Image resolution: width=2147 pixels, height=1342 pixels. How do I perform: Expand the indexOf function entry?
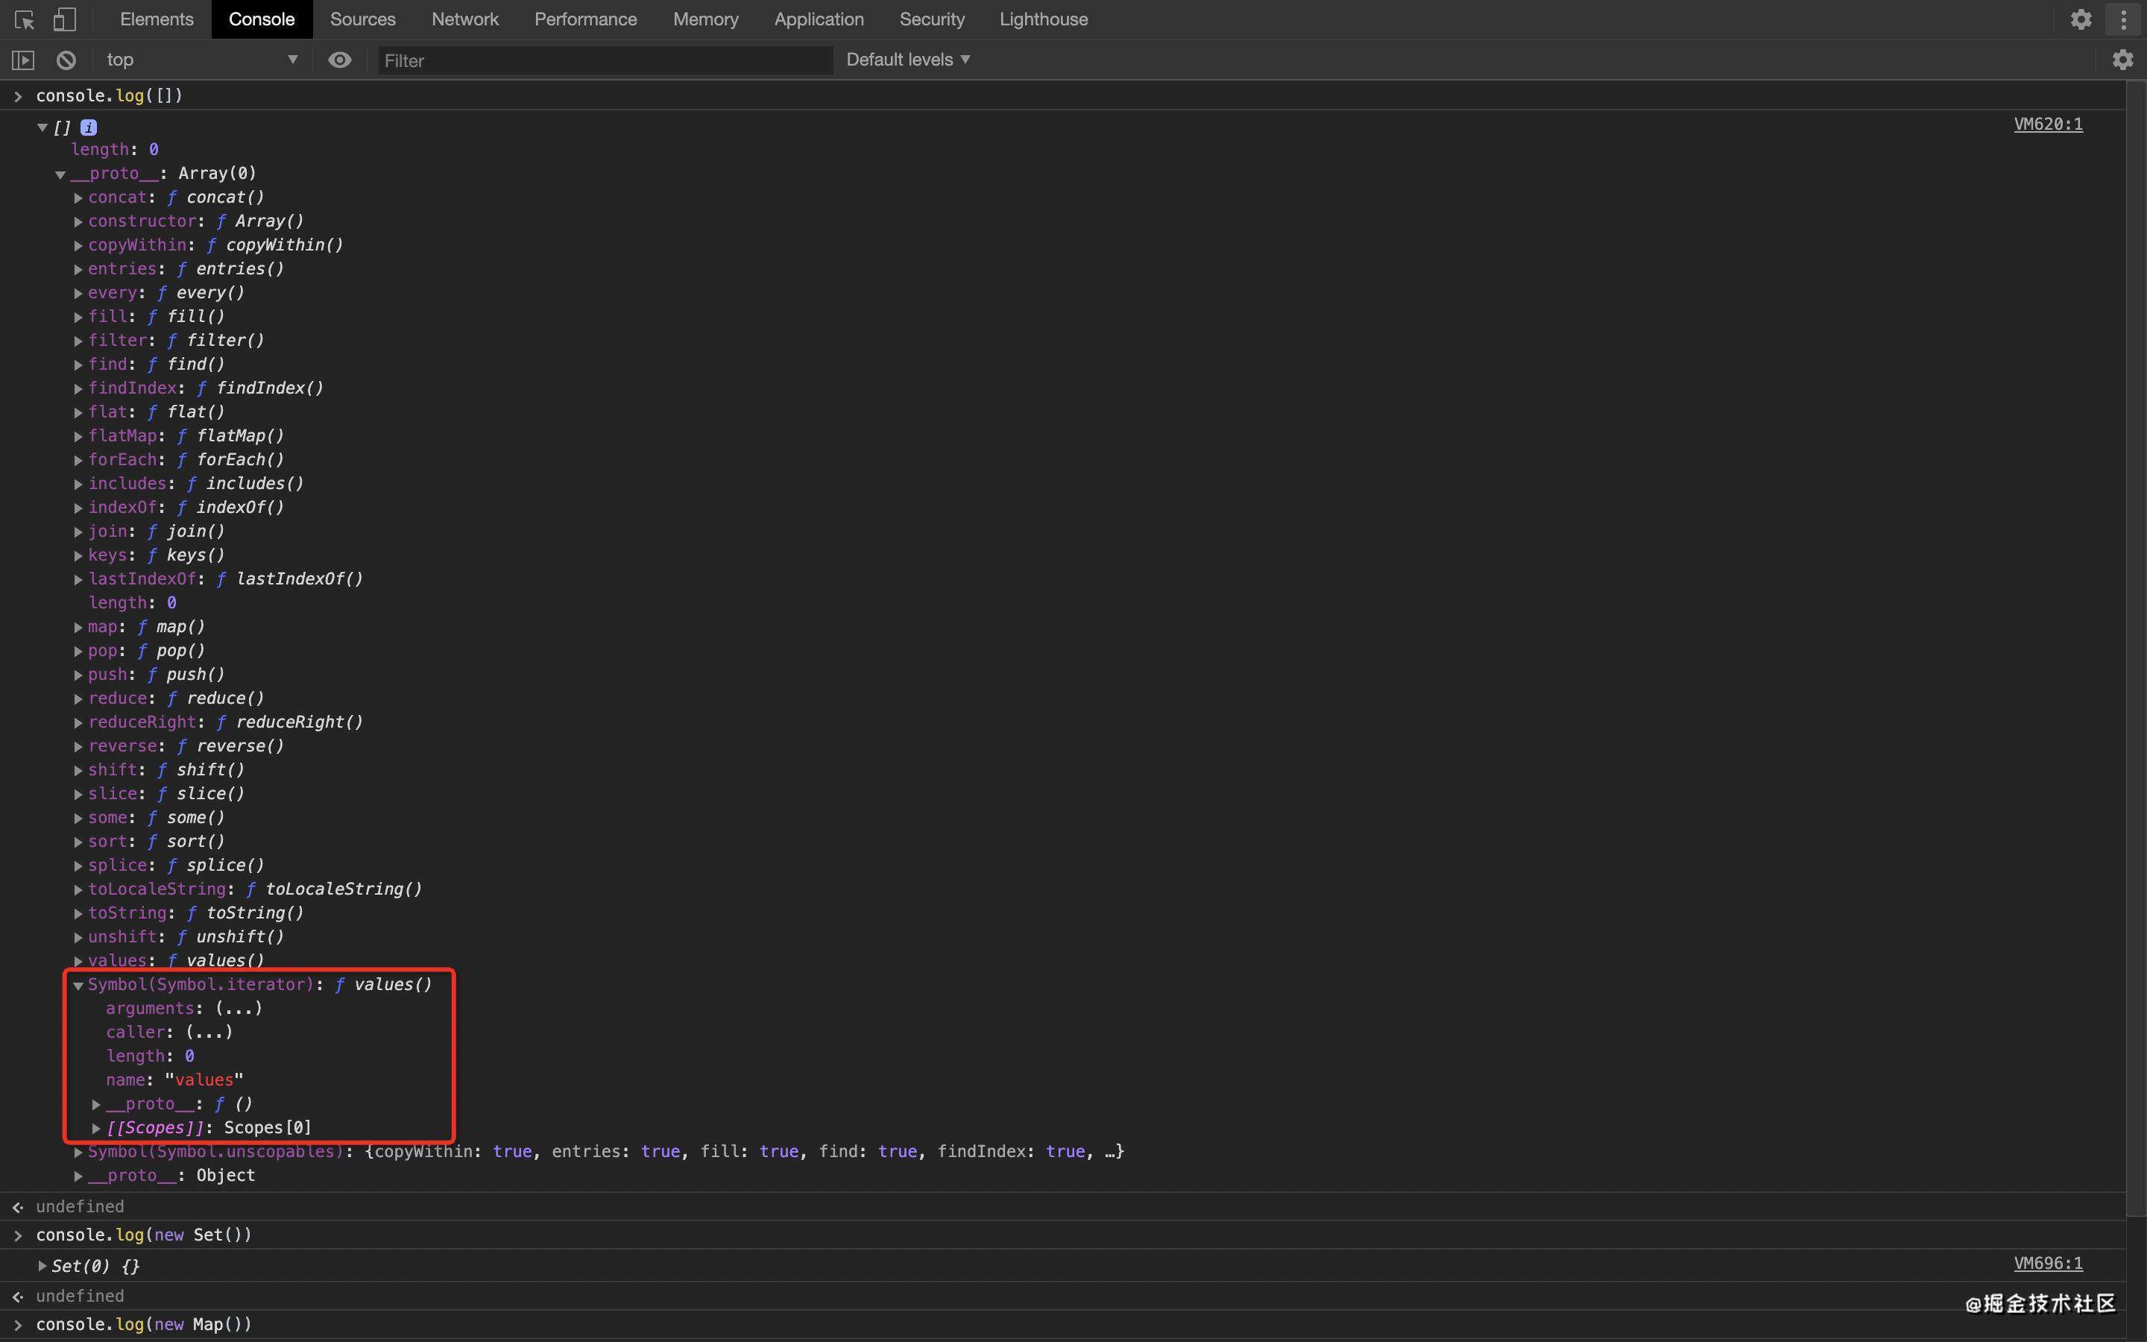coord(78,508)
